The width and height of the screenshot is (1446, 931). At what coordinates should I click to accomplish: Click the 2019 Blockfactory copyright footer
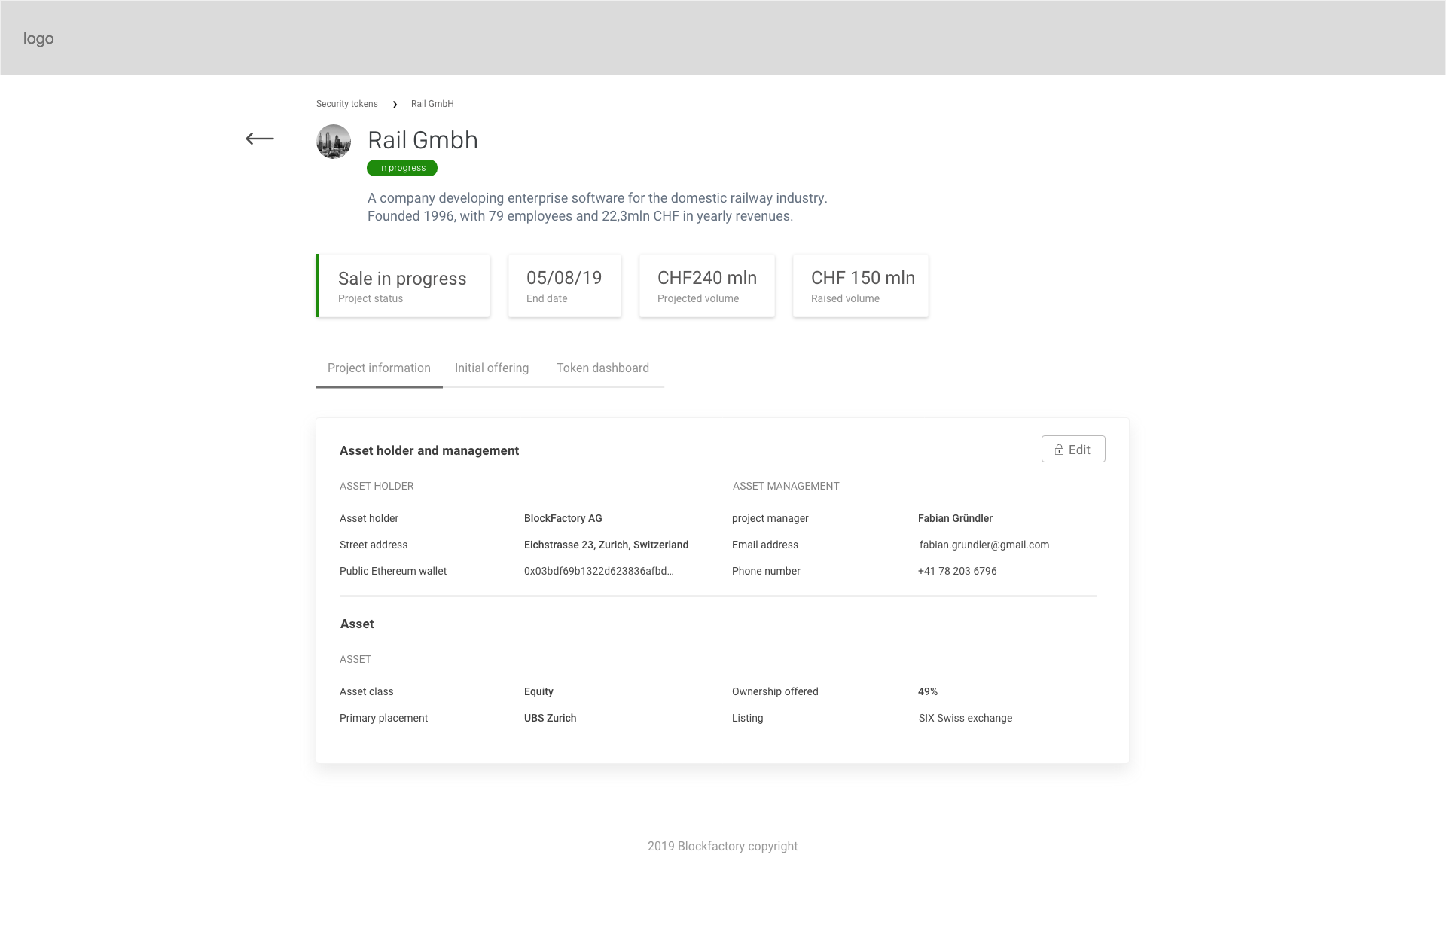[x=722, y=846]
